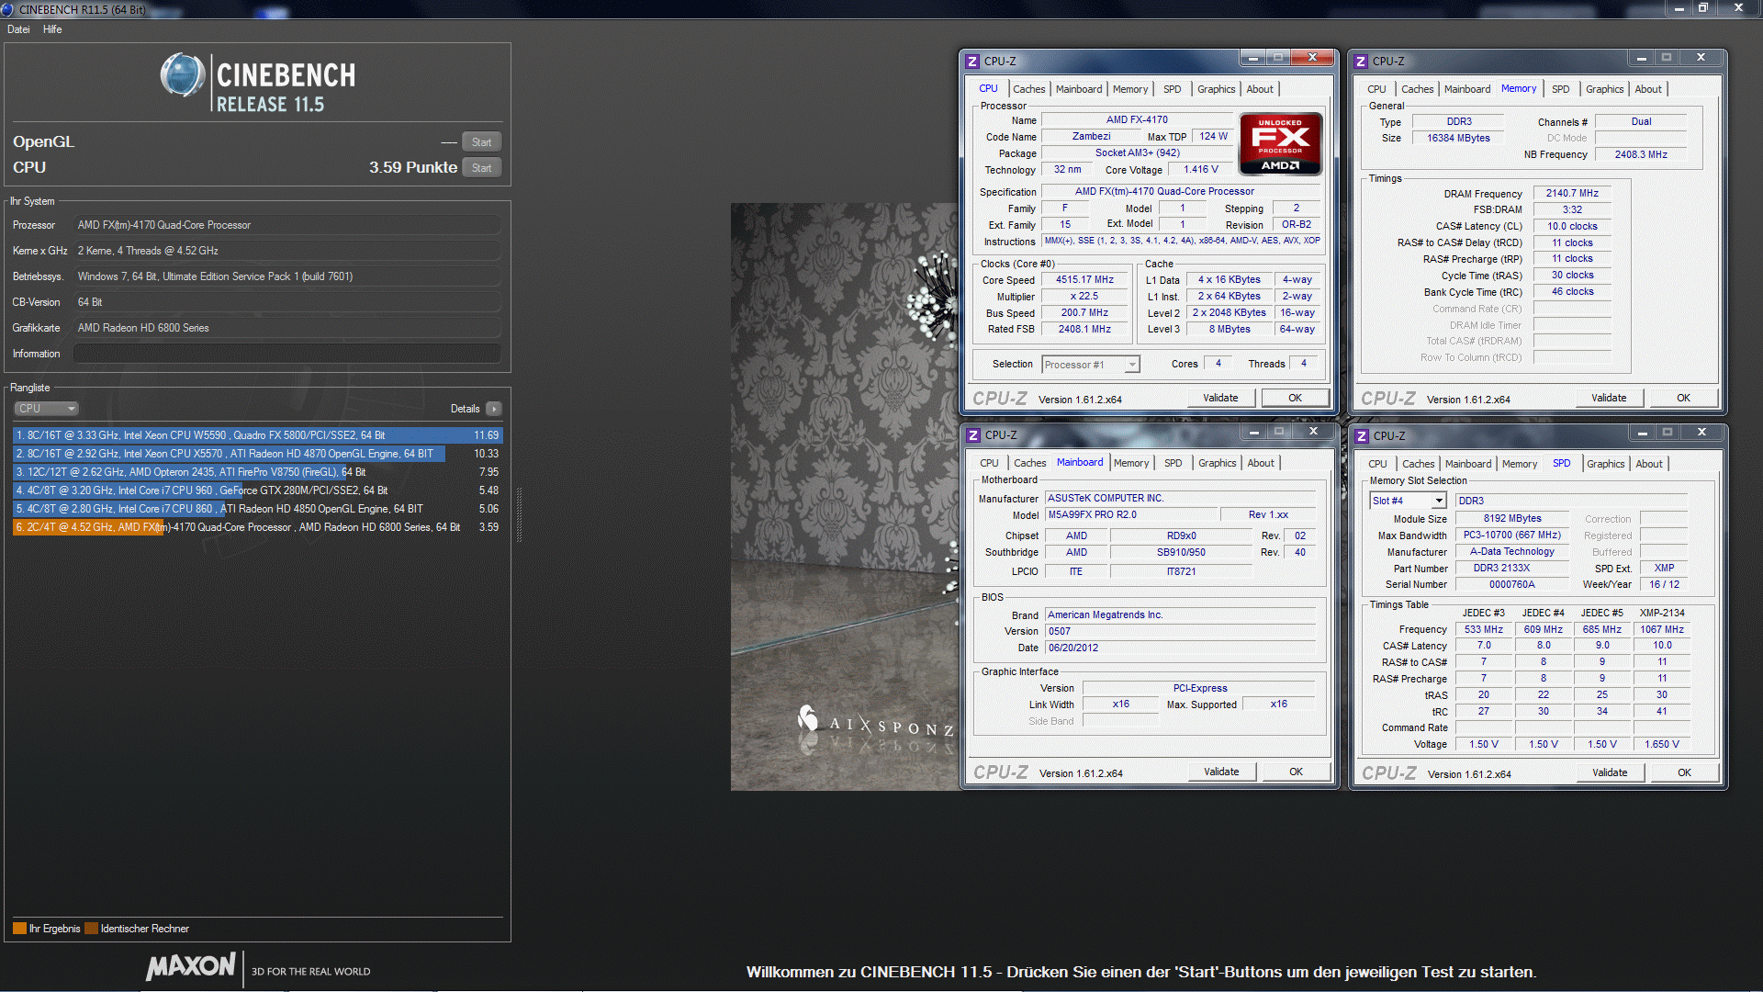Switch to Caches tab in CPU window
This screenshot has height=992, width=1763.
tap(1029, 89)
